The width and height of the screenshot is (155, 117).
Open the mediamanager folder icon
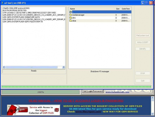coord(71,15)
